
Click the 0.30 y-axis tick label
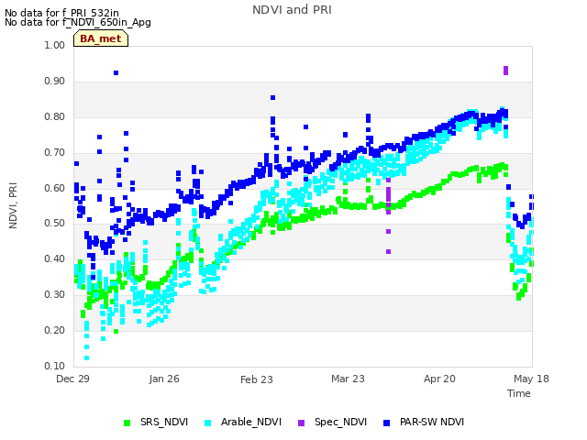click(55, 295)
